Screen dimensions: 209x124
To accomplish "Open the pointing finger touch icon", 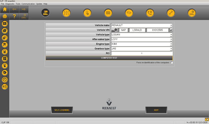I will click(87, 13).
